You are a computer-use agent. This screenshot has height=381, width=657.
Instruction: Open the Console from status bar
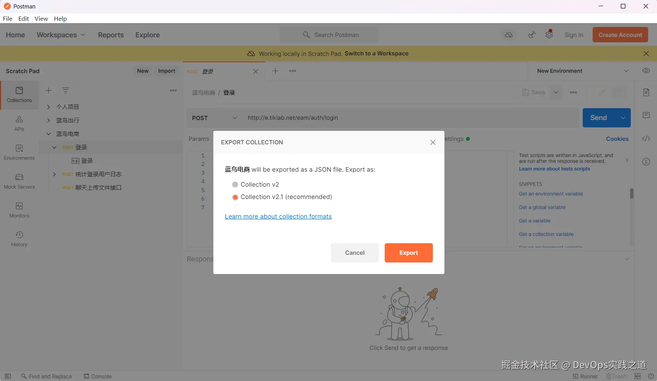[x=98, y=376]
